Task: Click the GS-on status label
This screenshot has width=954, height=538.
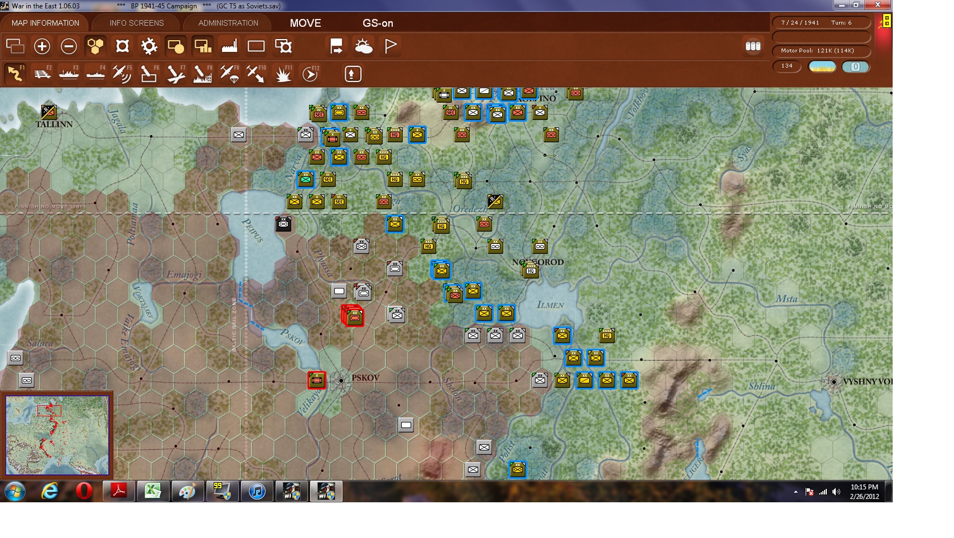Action: tap(378, 23)
